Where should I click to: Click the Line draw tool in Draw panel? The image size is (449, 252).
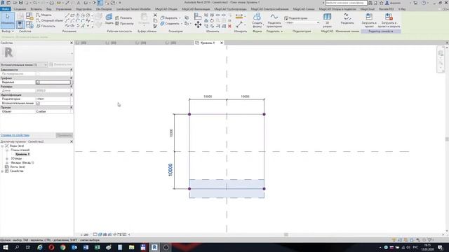click(x=67, y=15)
